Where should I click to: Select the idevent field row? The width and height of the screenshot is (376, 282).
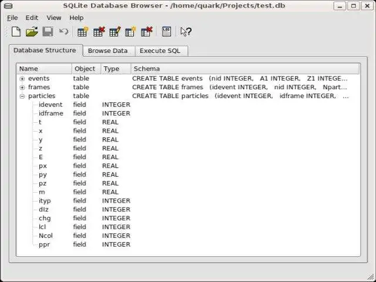click(x=188, y=105)
